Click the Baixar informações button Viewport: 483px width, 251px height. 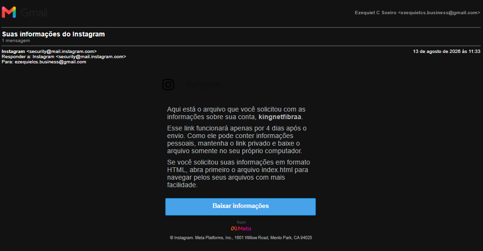241,207
